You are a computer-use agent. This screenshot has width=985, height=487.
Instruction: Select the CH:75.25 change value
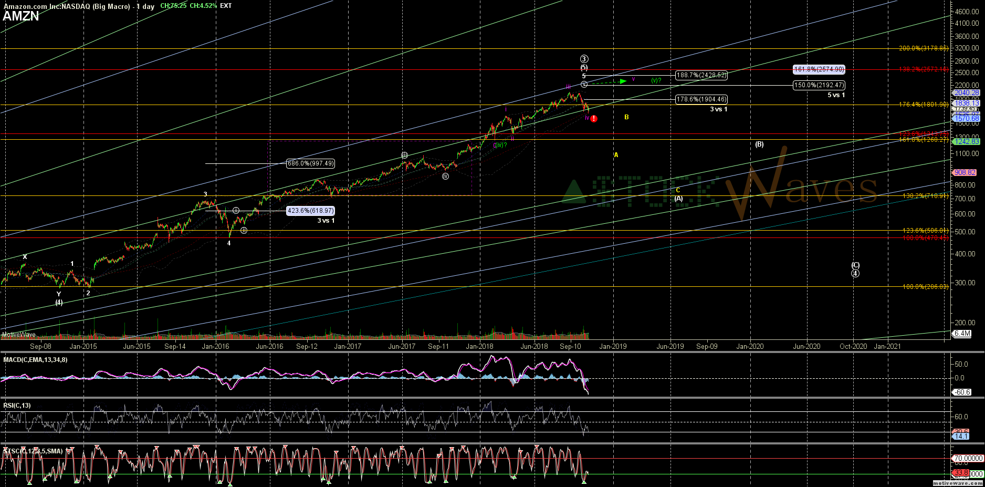173,6
